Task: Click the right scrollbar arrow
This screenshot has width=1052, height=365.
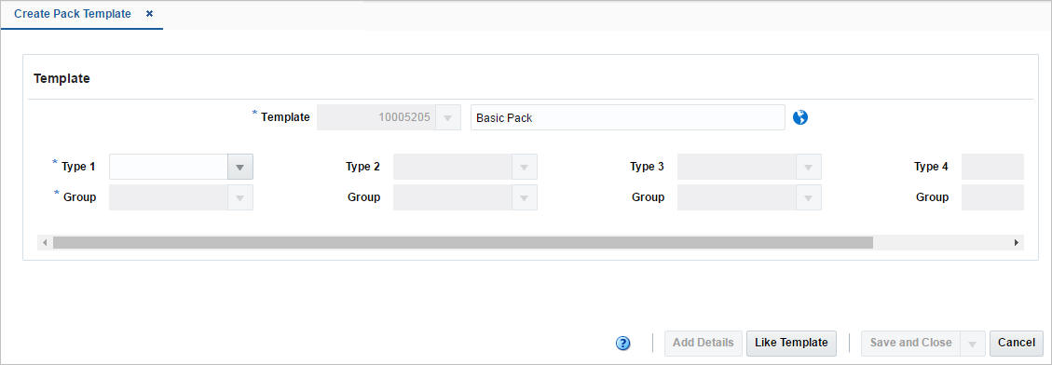Action: click(x=1017, y=242)
